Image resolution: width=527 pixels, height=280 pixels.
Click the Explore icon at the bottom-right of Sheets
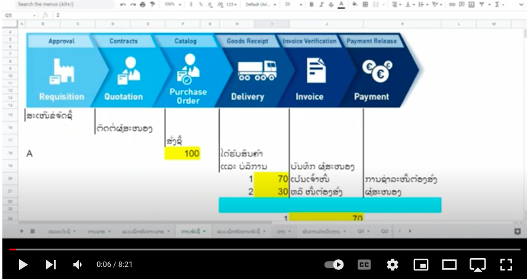[518, 231]
